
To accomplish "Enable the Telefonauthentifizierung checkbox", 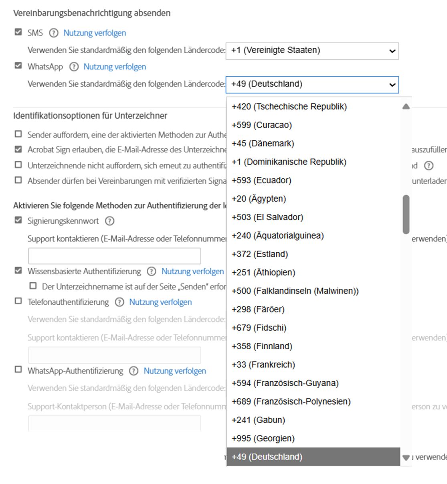I will point(18,301).
